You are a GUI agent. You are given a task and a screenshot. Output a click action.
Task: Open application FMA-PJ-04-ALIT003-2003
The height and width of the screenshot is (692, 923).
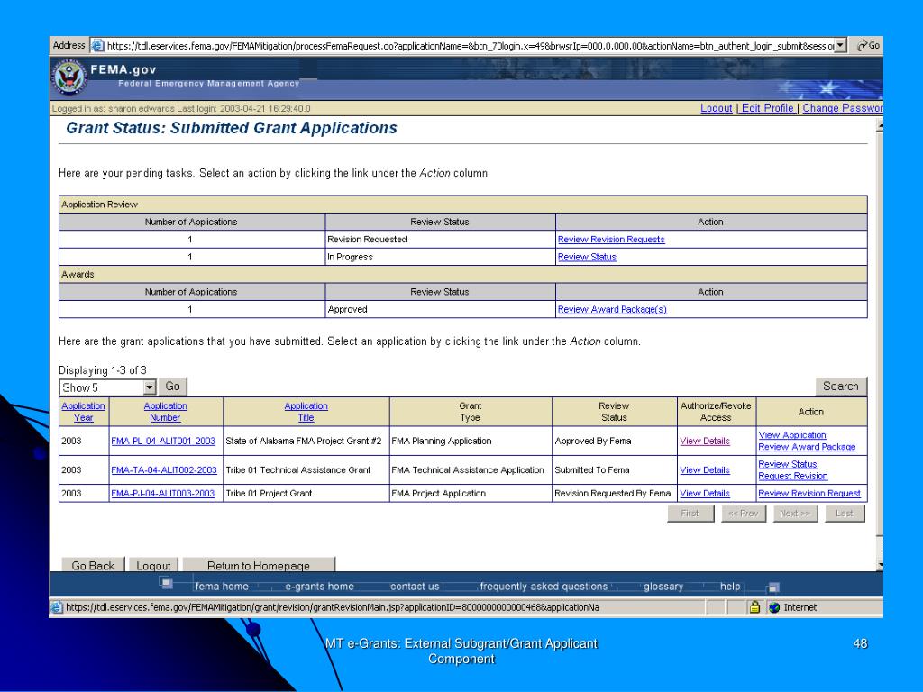tap(162, 494)
